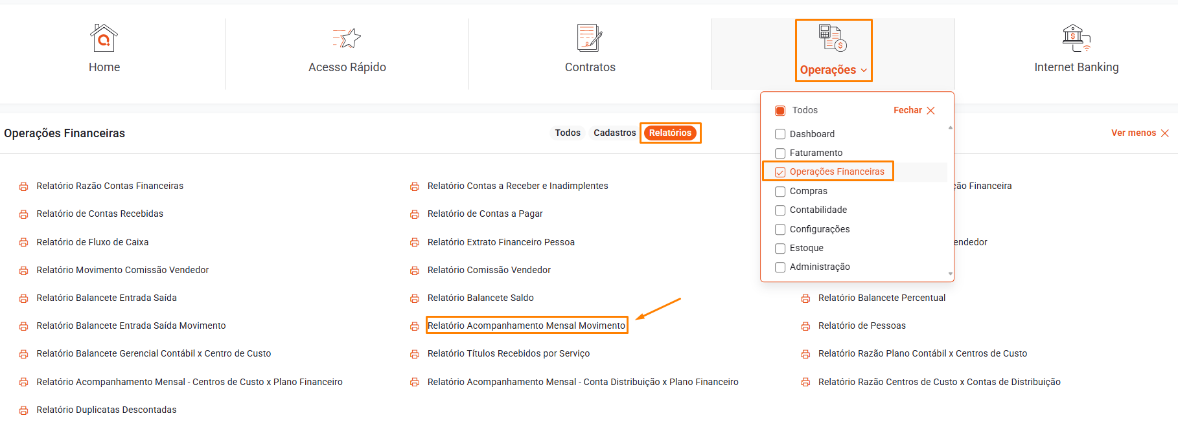The image size is (1178, 431).
Task: Check the Dashboard checkbox
Action: coord(780,135)
